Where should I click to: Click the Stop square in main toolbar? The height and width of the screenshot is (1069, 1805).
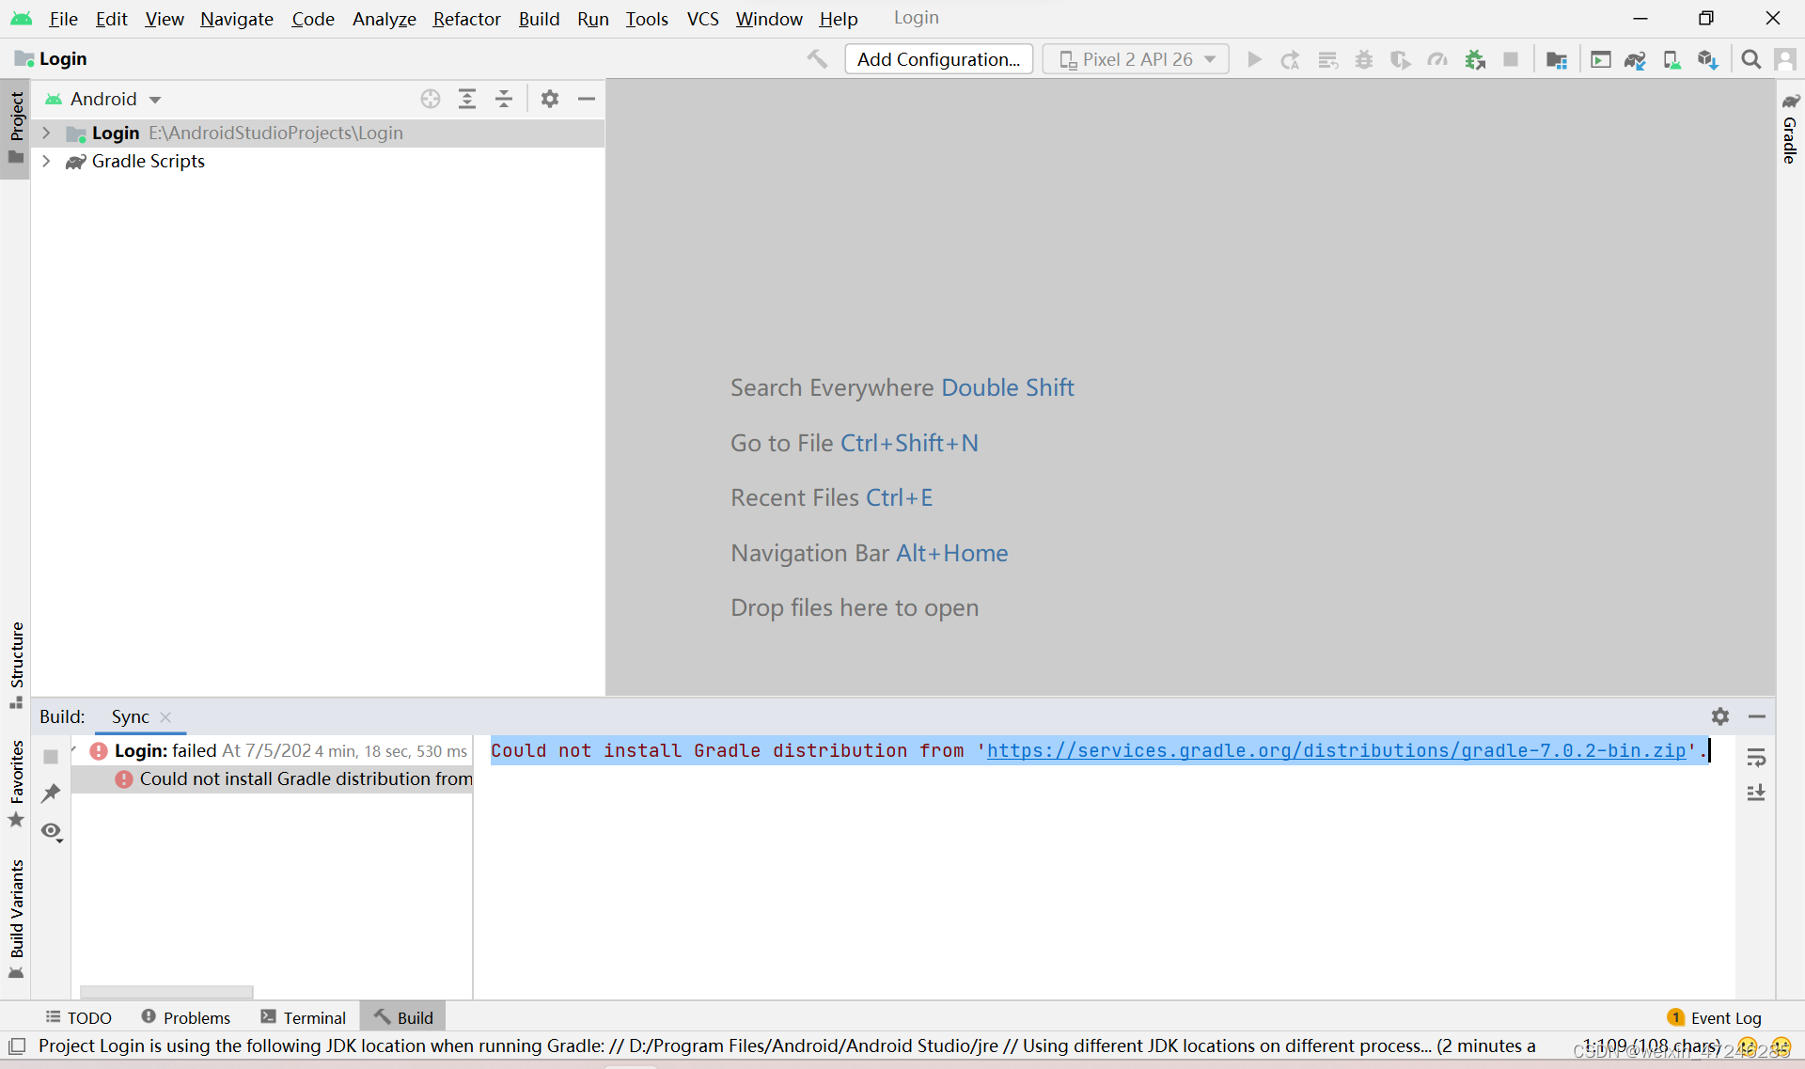(1511, 59)
